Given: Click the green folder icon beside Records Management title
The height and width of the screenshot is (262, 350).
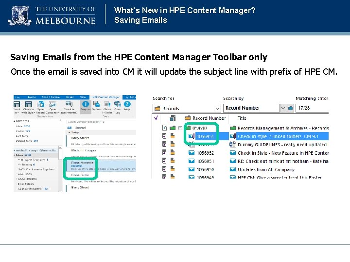Looking at the screenshot, I should click(x=233, y=128).
